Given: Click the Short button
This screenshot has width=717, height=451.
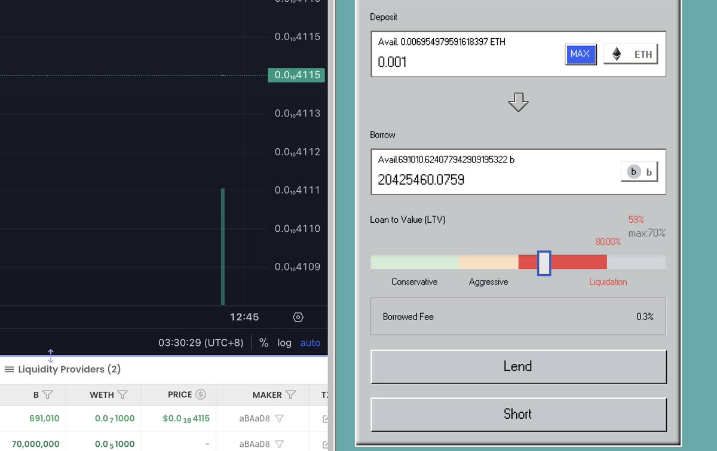Looking at the screenshot, I should point(518,414).
